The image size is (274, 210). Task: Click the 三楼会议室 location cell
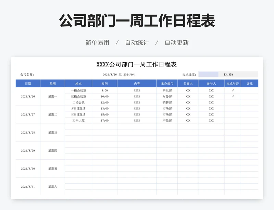(78, 96)
